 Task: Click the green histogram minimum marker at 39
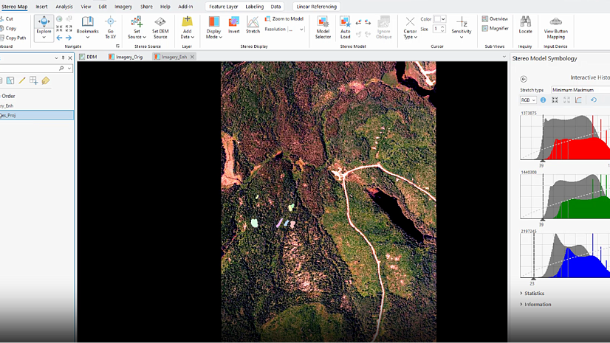coord(542,220)
